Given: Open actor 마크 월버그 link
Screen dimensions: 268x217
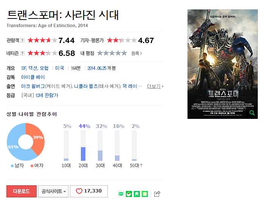Looking at the screenshot, I should coord(33,86).
